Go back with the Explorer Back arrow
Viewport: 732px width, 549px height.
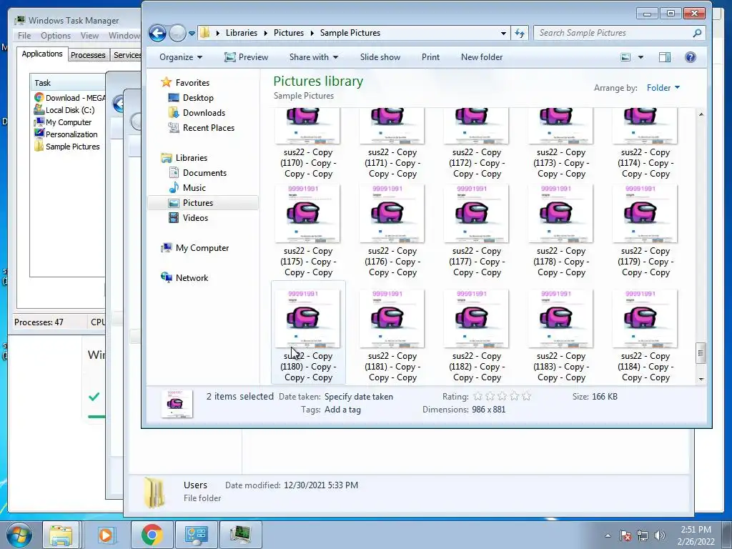point(157,33)
